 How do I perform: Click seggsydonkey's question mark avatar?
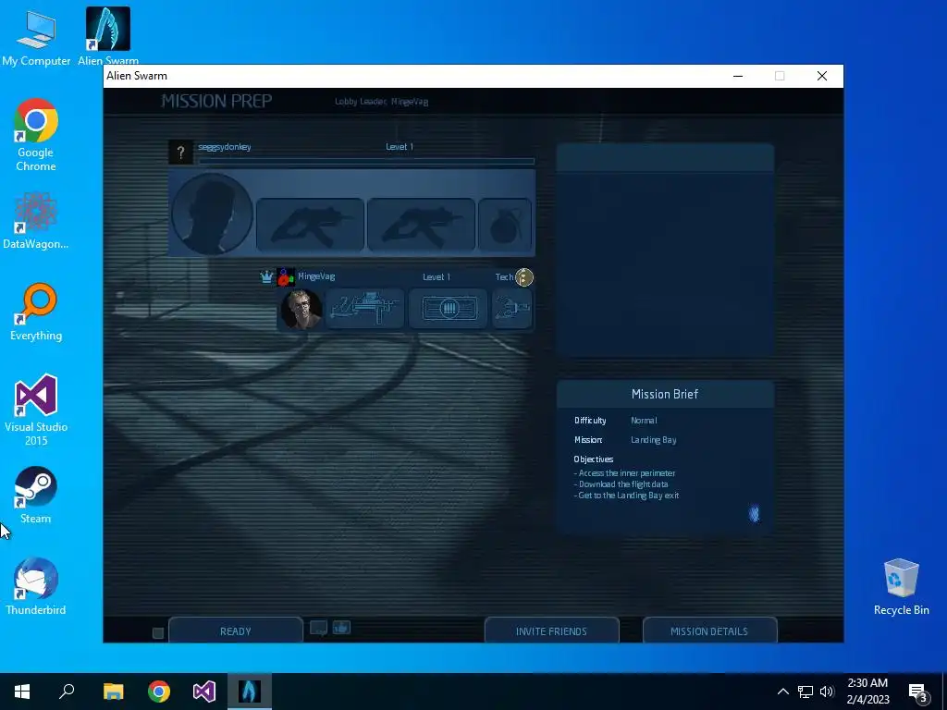(x=180, y=153)
